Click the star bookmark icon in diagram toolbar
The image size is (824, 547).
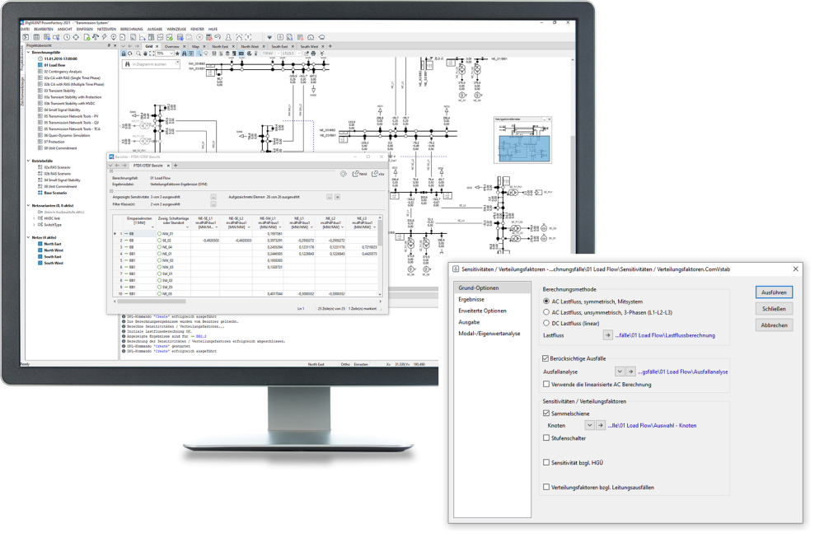pos(178,53)
